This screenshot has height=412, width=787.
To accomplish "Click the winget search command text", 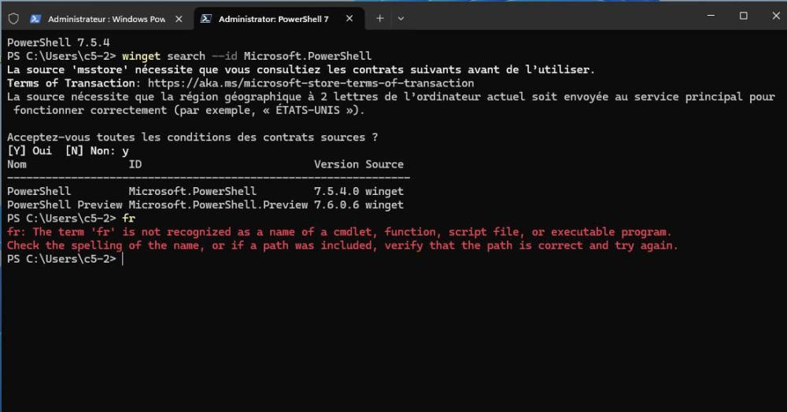I will 246,57.
